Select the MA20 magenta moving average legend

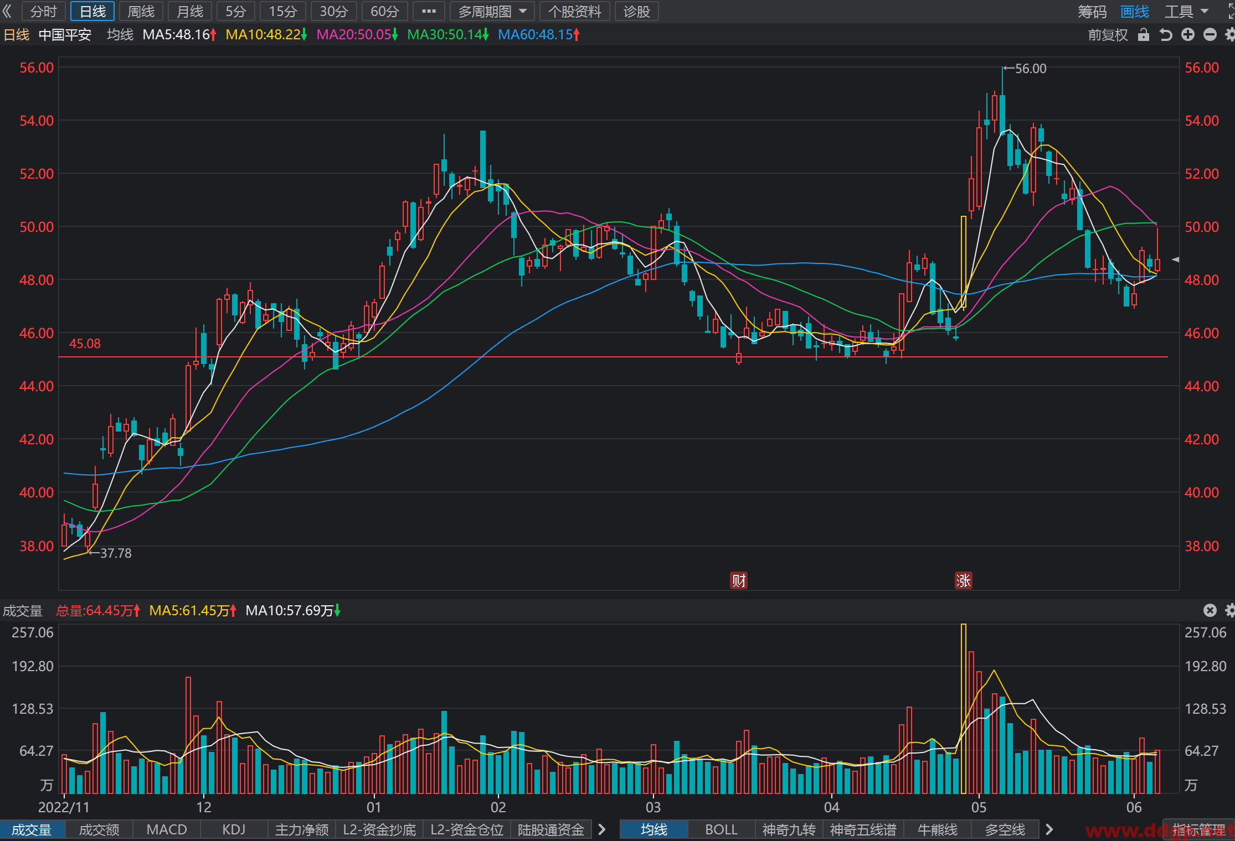tap(357, 35)
